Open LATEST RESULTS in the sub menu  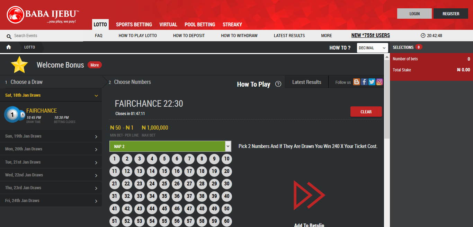tap(289, 35)
